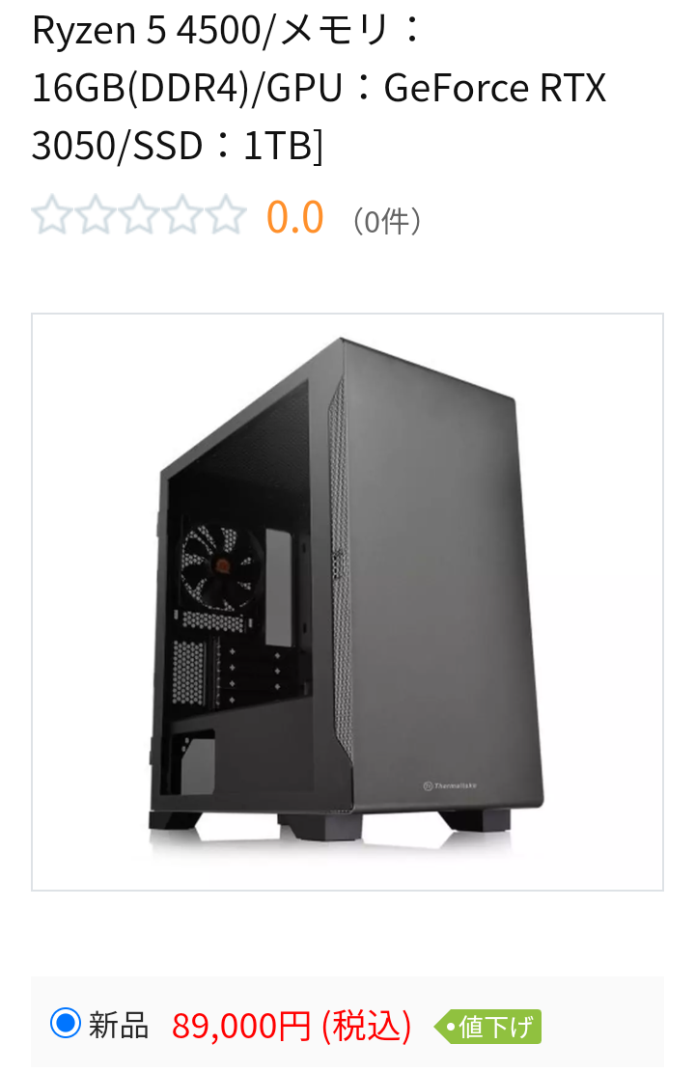
Task: Click the fifth rating star
Action: coord(226,214)
